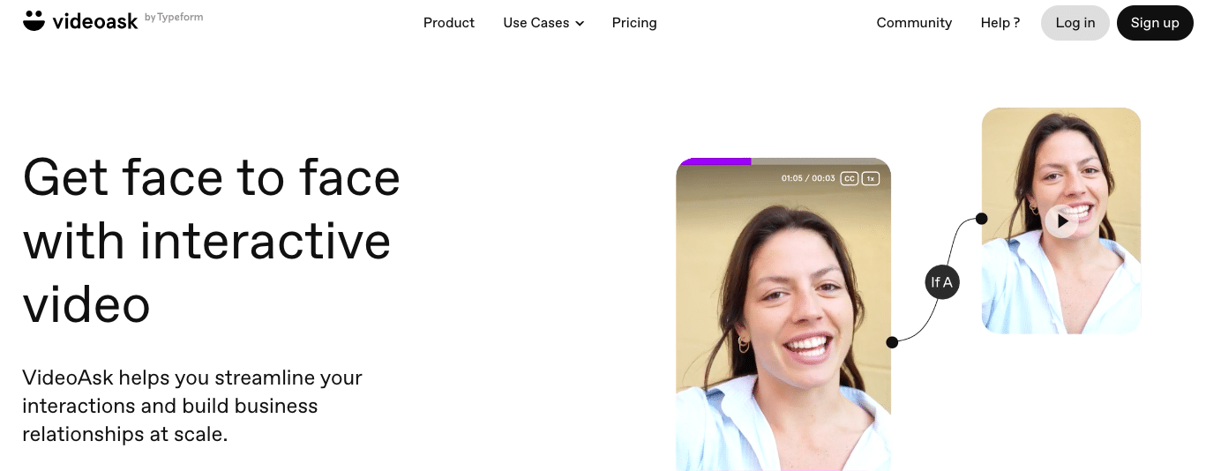Select the 'If A' logic node

pos(941,282)
